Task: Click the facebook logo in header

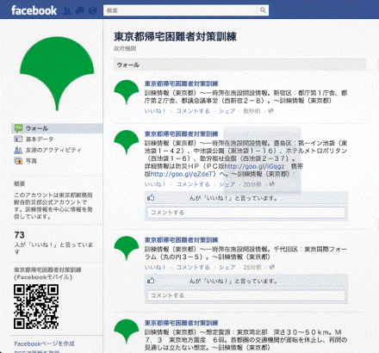Action: pos(34,10)
